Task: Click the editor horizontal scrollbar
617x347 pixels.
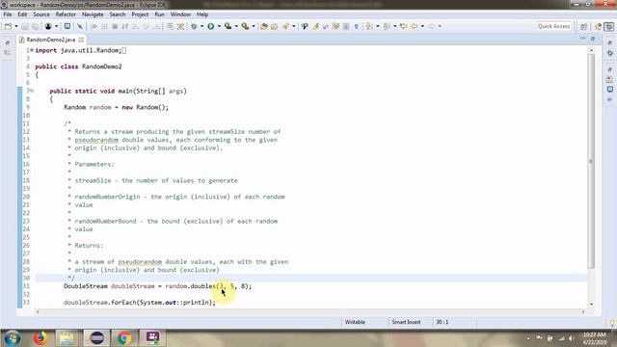Action: pyautogui.click(x=310, y=311)
